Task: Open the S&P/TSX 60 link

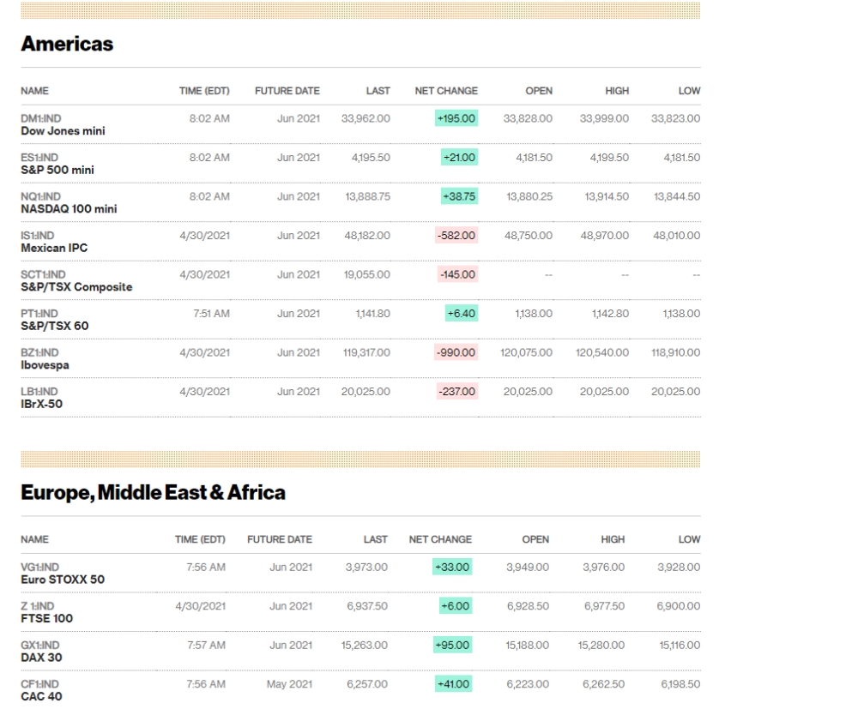Action: point(55,326)
